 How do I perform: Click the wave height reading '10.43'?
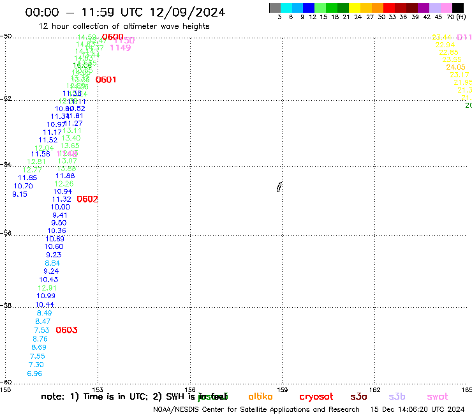point(48,280)
